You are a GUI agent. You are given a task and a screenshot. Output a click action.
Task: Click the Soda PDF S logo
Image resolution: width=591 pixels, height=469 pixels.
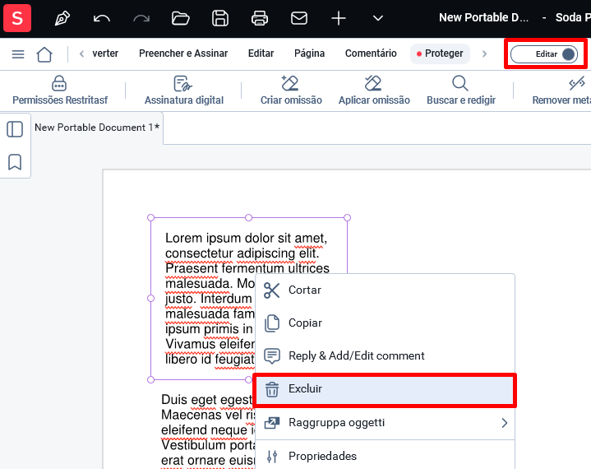17,18
